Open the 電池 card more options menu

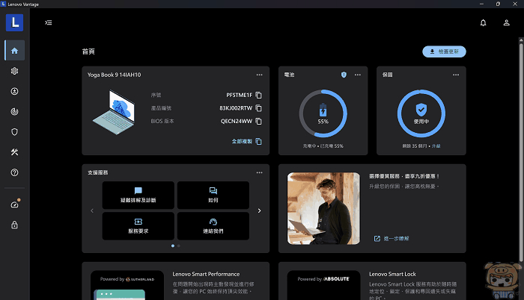pyautogui.click(x=358, y=75)
